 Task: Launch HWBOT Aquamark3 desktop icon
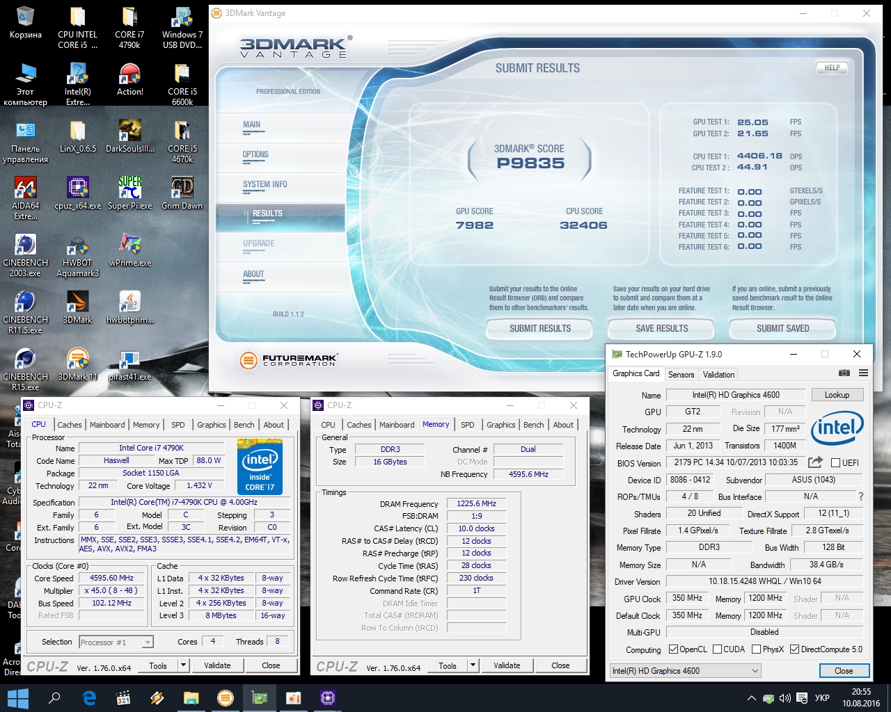pyautogui.click(x=77, y=256)
